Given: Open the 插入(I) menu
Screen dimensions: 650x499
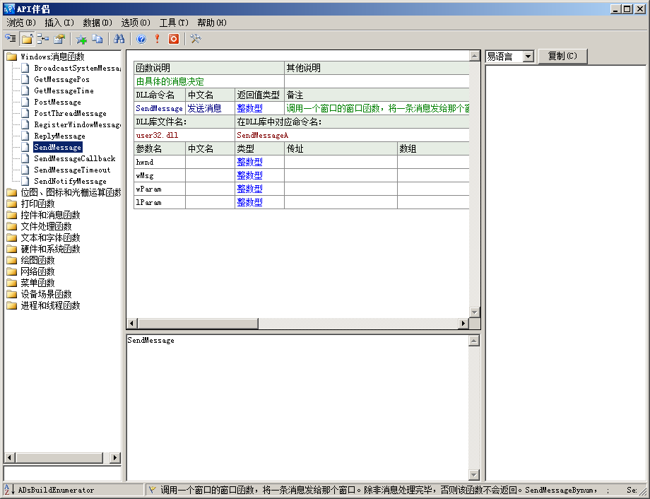Looking at the screenshot, I should pos(59,23).
